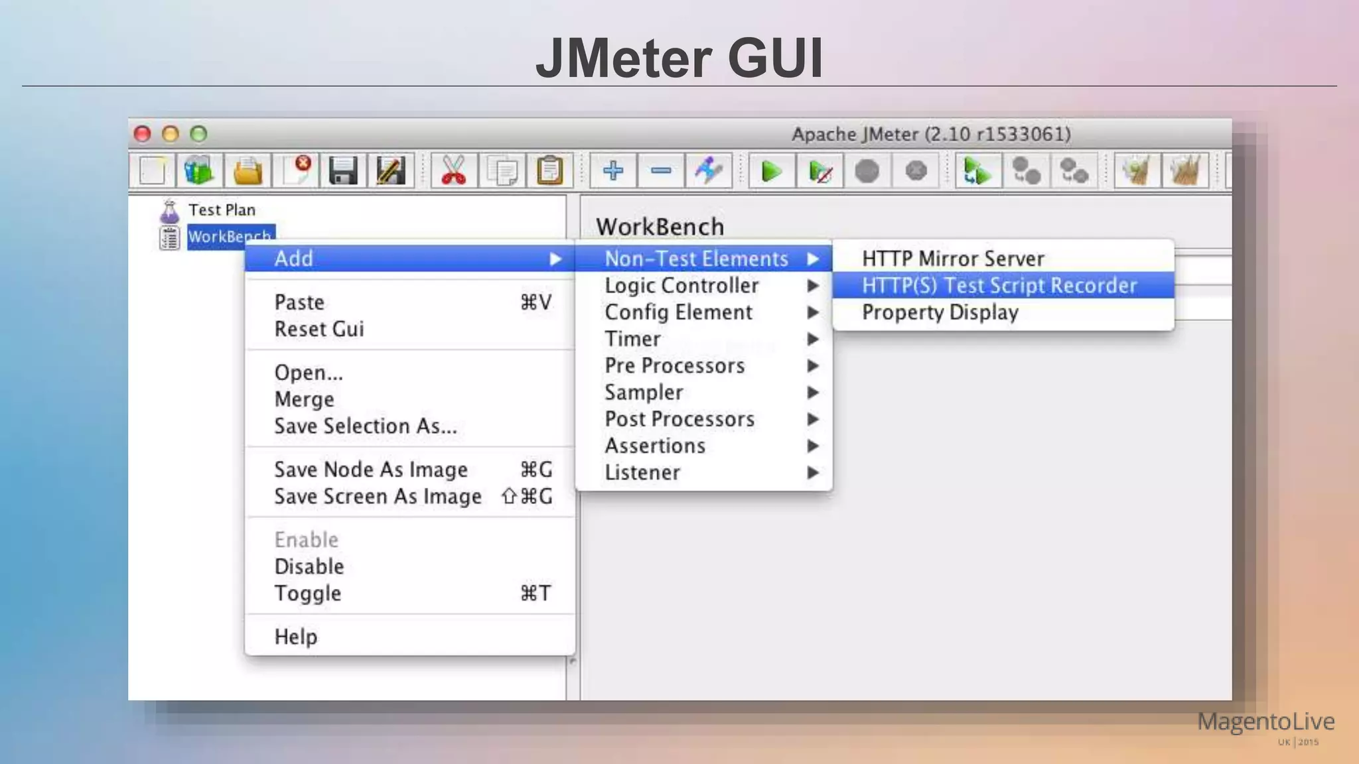Click the Cut scissors icon

click(454, 171)
